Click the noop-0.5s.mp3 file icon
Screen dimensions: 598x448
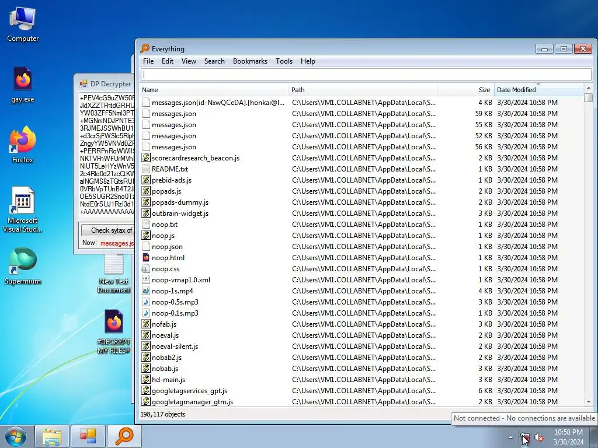[145, 302]
